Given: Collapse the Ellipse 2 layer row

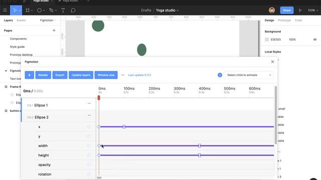Looking at the screenshot, I should (x=89, y=115).
